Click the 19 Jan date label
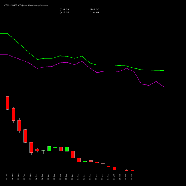186x186 pixels. [x=108, y=177]
